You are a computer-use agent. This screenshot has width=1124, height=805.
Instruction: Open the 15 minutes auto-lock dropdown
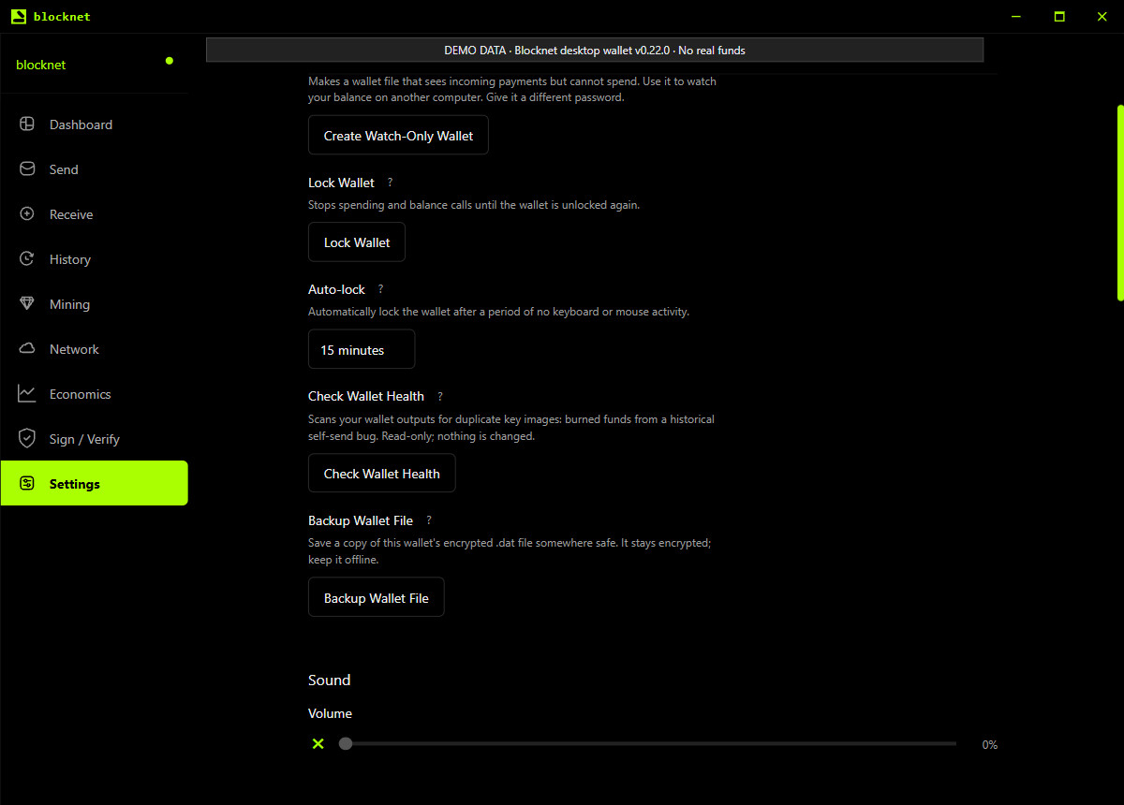click(x=362, y=349)
